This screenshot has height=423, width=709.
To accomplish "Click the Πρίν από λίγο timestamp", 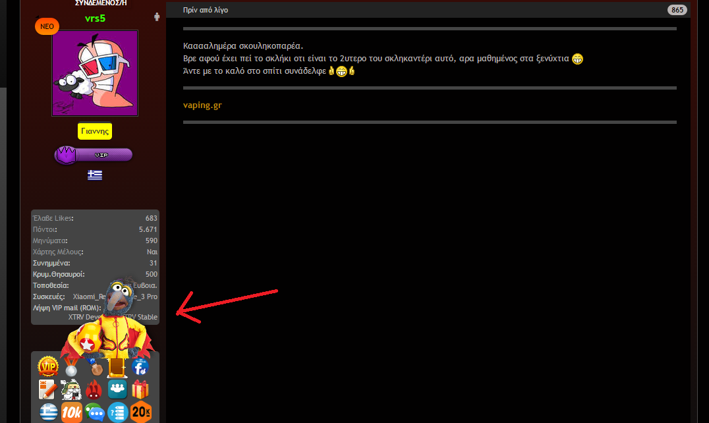I will tap(206, 10).
